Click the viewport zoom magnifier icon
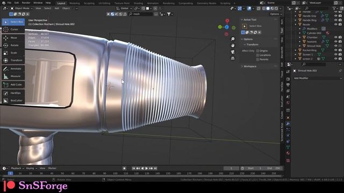The height and width of the screenshot is (193, 344). click(x=233, y=39)
